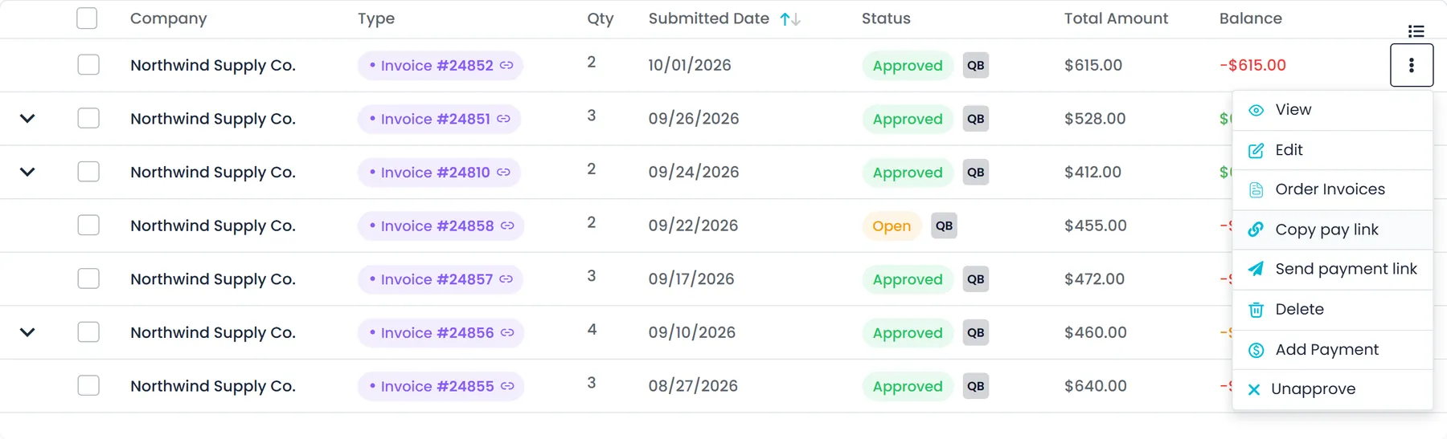Click the dollar icon next to Add Payment
This screenshot has height=439, width=1447.
1256,350
